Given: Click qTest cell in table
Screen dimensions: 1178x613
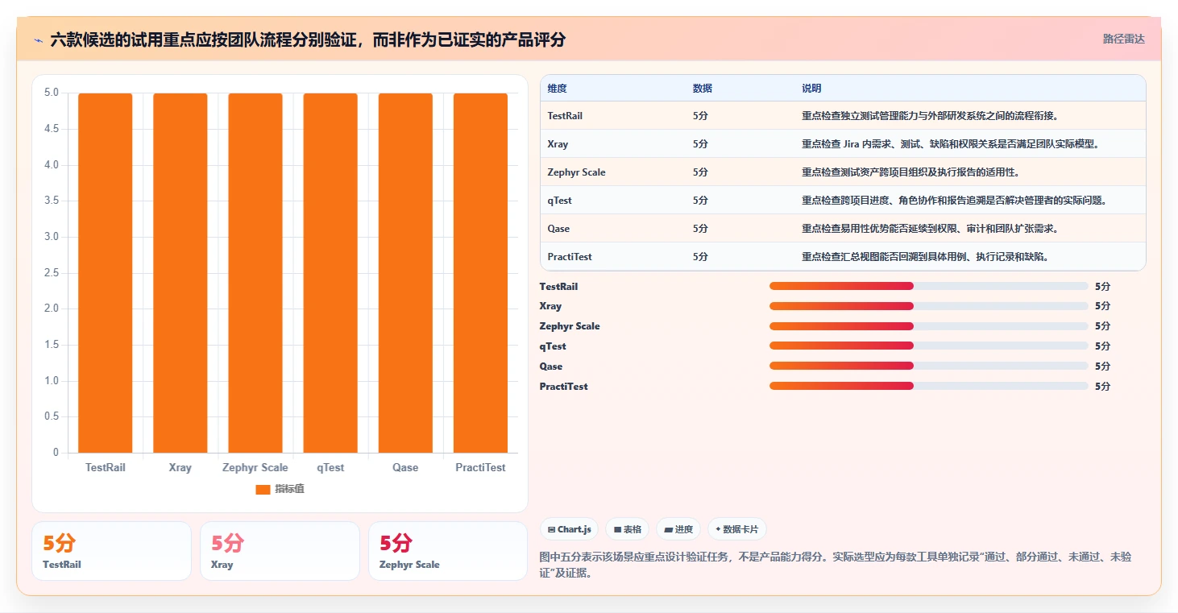Looking at the screenshot, I should pyautogui.click(x=559, y=201).
